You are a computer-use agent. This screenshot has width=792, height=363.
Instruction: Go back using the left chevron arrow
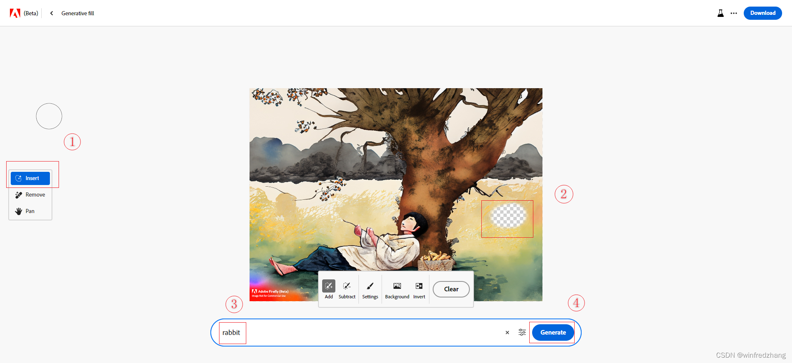point(52,13)
